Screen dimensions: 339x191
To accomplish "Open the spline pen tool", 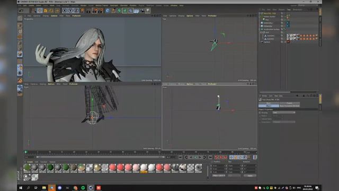I will (113, 11).
